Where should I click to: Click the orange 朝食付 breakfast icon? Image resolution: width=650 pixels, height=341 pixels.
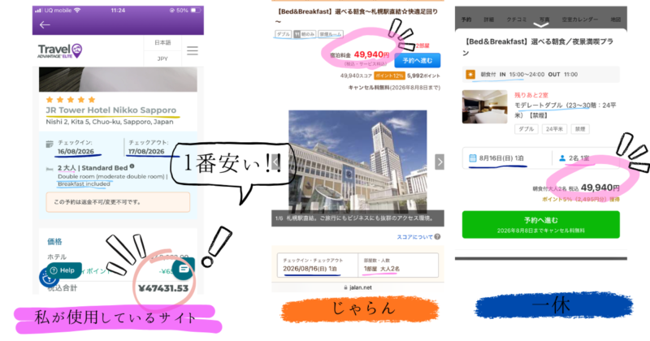(470, 74)
